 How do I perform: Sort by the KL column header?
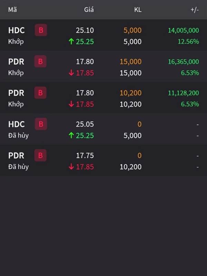(x=138, y=10)
